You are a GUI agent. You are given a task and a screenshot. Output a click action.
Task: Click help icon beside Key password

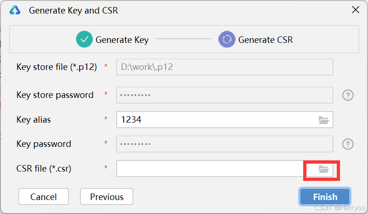click(347, 144)
